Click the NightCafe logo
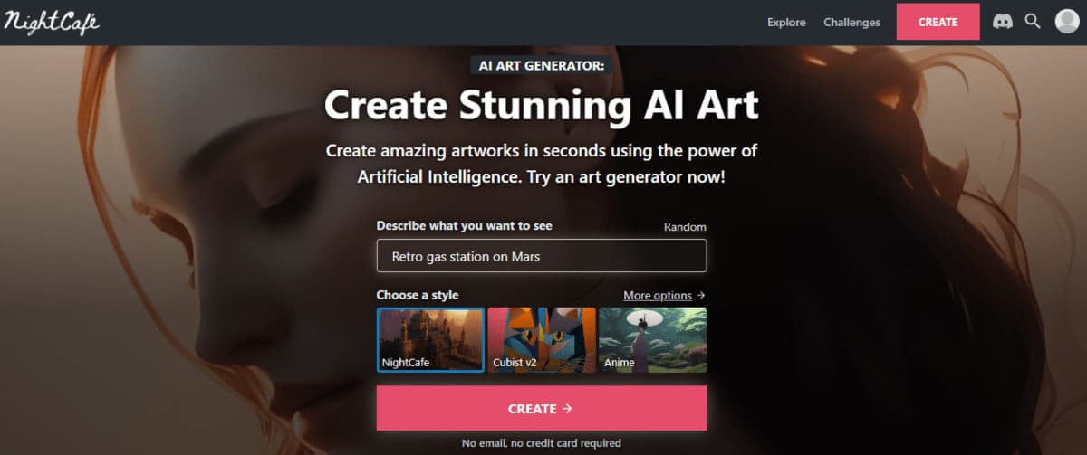The width and height of the screenshot is (1087, 455). [x=52, y=23]
